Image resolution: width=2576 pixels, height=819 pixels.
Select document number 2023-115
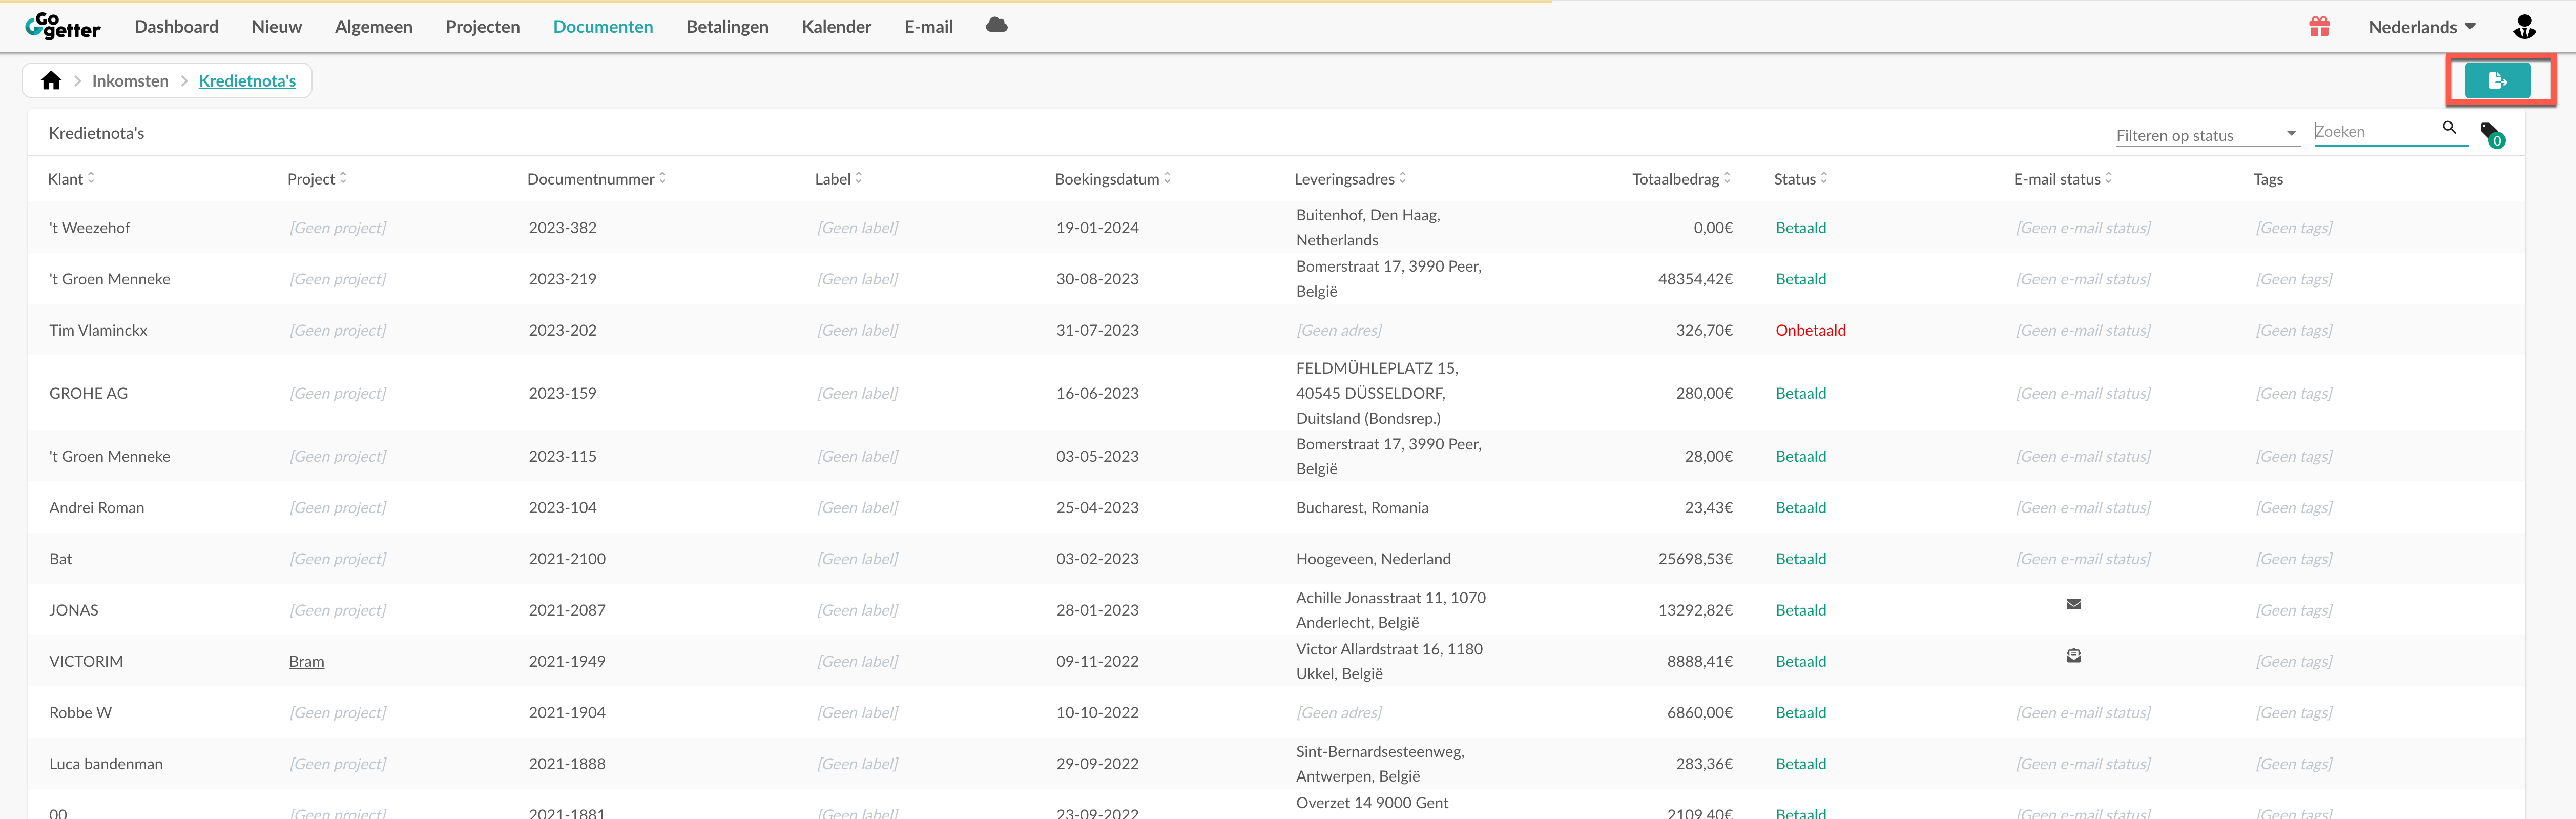pyautogui.click(x=562, y=456)
